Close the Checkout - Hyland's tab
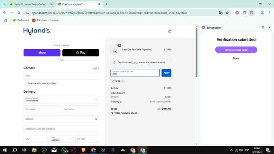The width and height of the screenshot is (274, 154). pyautogui.click(x=99, y=4)
